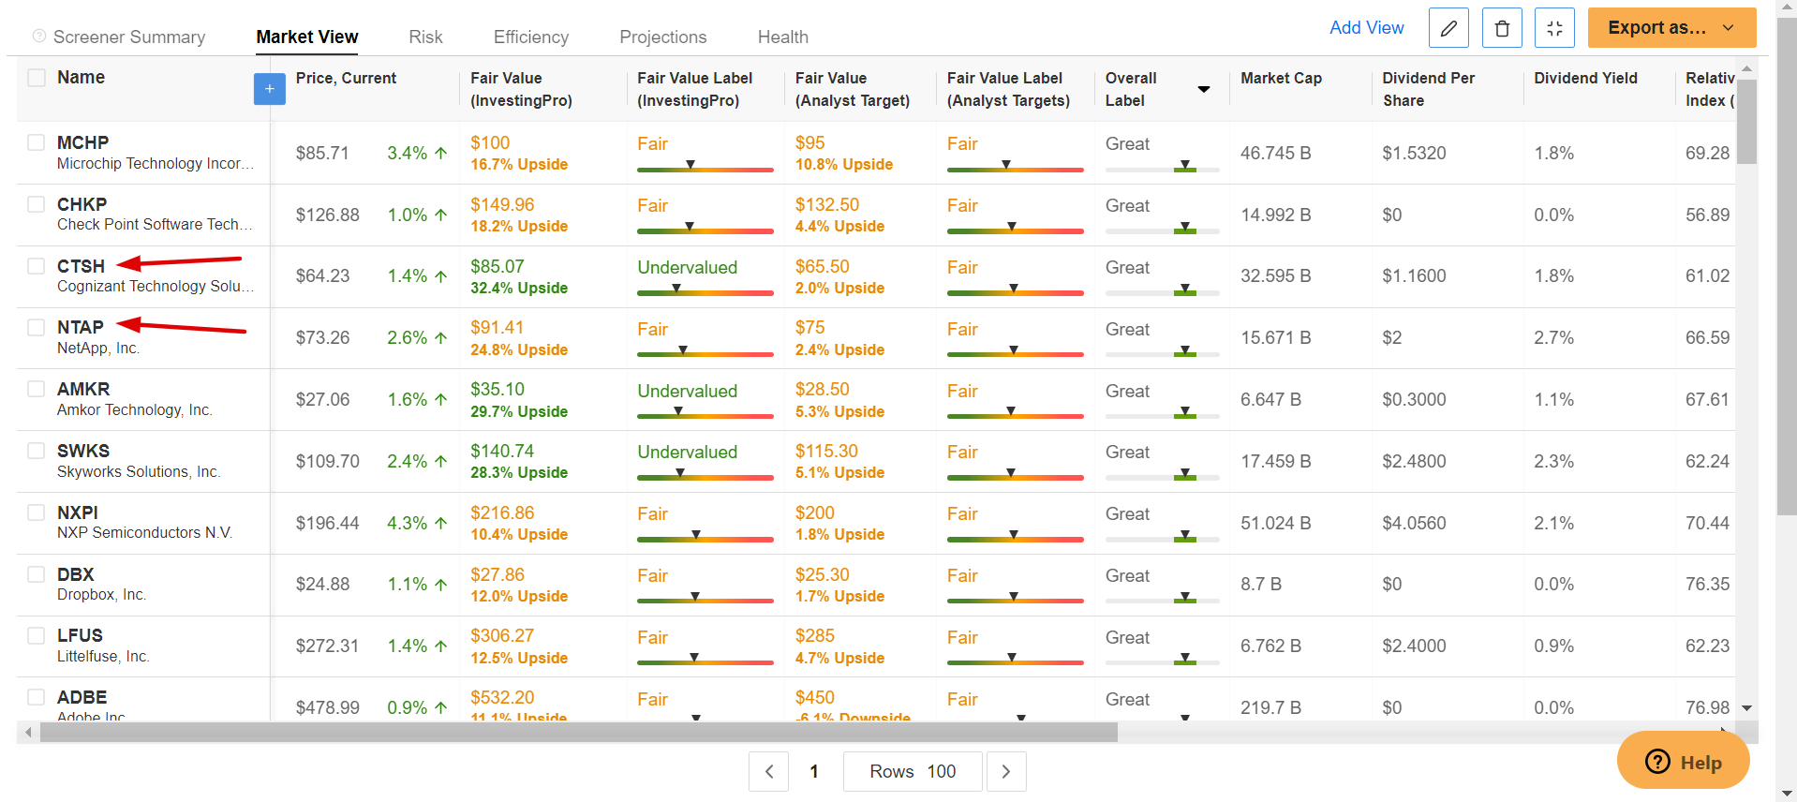Click table vertical scroll up arrow

[x=1746, y=69]
